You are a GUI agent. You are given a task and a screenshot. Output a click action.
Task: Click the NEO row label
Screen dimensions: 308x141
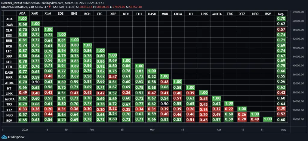pyautogui.click(x=9, y=115)
